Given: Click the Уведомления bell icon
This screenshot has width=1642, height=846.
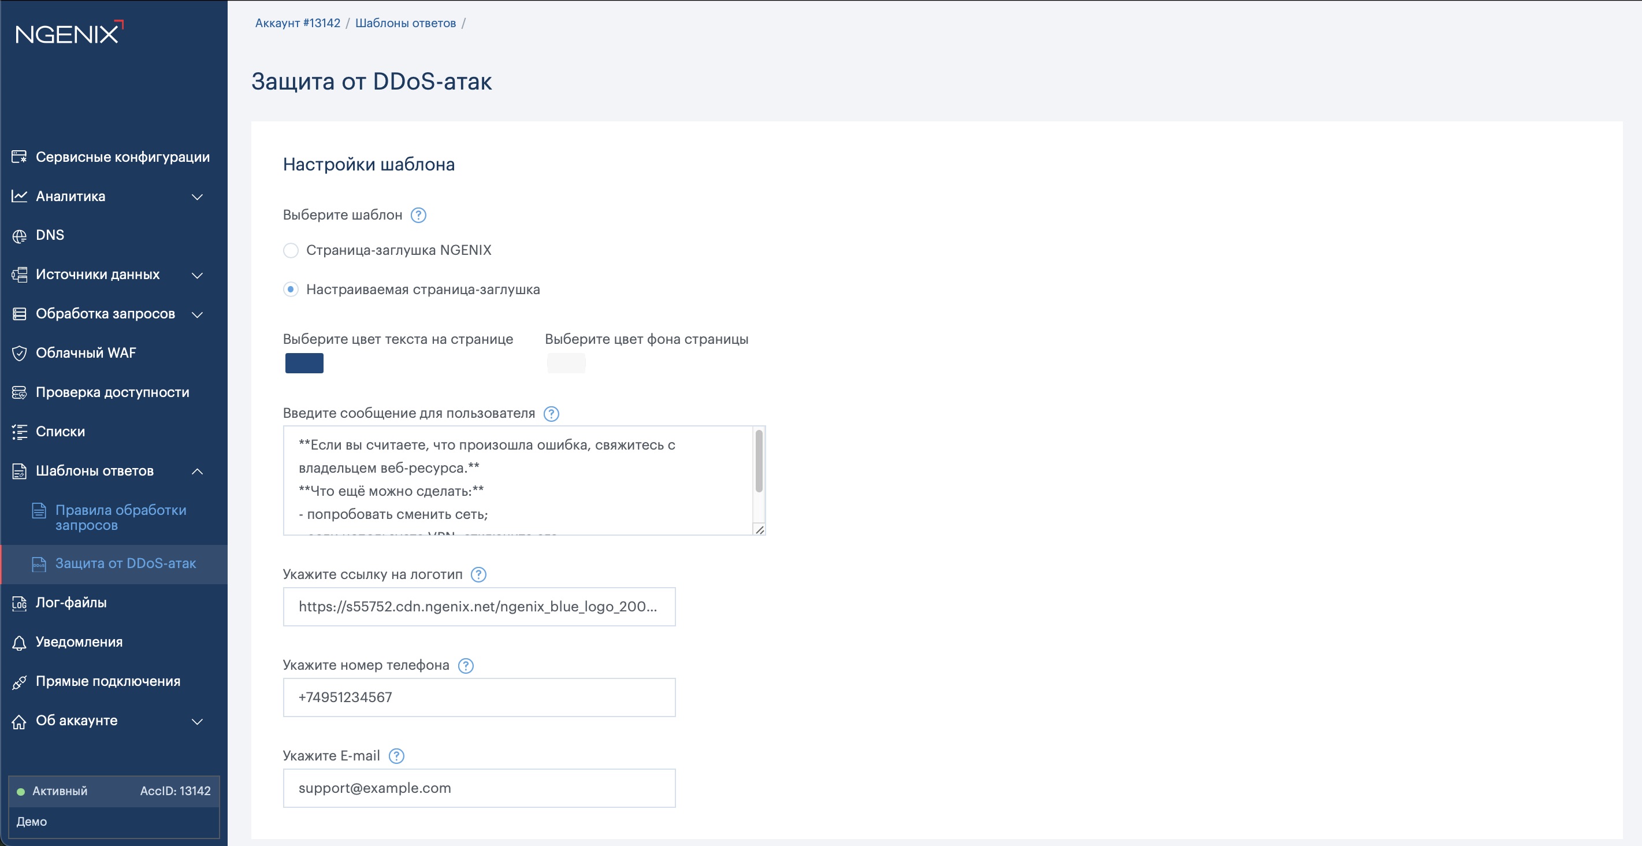Looking at the screenshot, I should tap(19, 643).
